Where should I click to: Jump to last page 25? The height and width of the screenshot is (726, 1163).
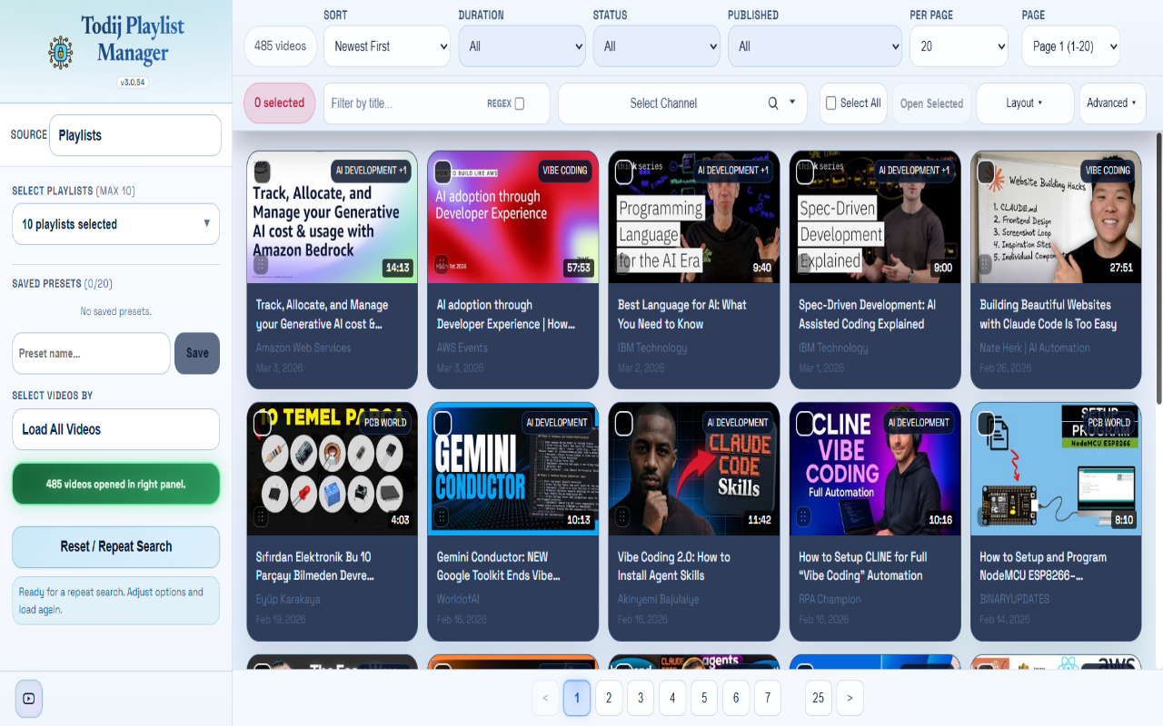tap(819, 698)
